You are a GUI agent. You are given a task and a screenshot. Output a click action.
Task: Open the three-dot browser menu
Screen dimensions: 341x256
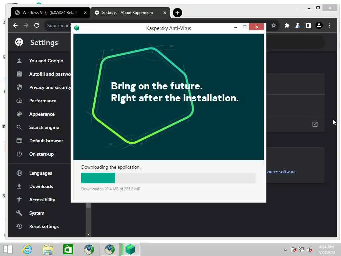[x=330, y=25]
